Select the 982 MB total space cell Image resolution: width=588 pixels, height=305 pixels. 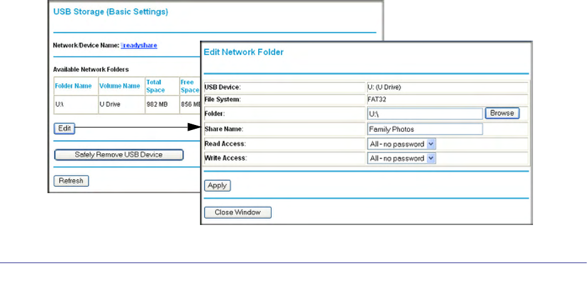pyautogui.click(x=162, y=104)
